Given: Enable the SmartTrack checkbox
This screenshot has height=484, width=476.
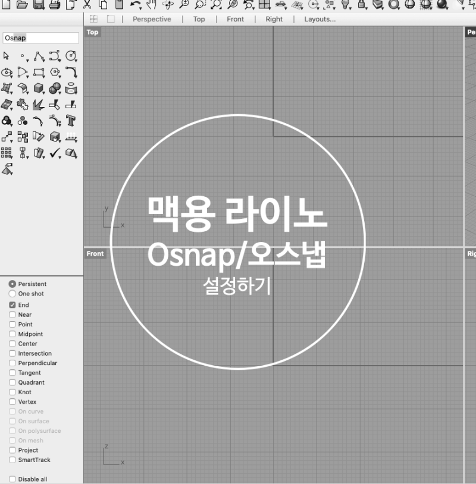Looking at the screenshot, I should click(12, 460).
